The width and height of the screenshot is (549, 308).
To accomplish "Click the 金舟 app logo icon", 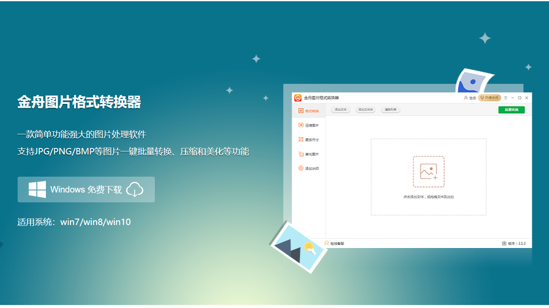I will coord(298,98).
